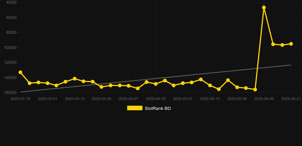
Task: Click the 2025-04-19 date label
Action: (x=156, y=99)
